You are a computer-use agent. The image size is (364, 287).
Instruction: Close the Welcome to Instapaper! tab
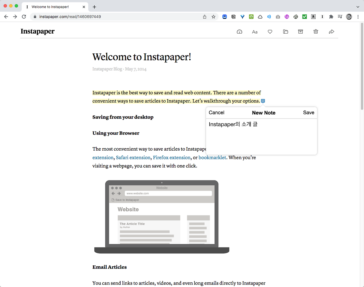[84, 7]
